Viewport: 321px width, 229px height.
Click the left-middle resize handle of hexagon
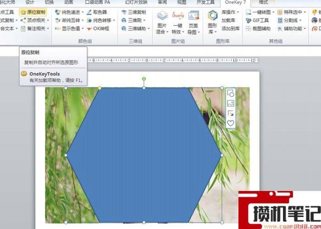click(x=66, y=155)
